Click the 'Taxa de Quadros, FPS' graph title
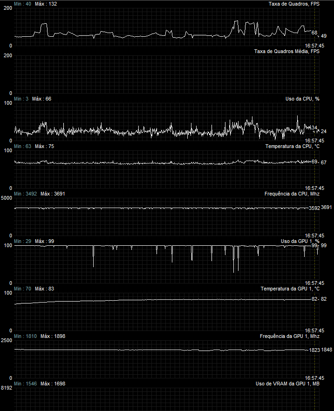Image resolution: width=334 pixels, height=411 pixels. (x=294, y=4)
